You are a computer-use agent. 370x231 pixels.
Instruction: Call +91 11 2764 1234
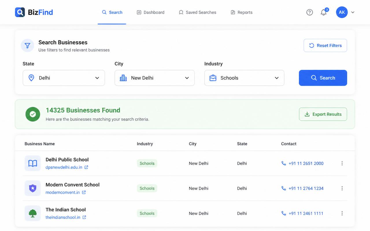tap(306, 188)
